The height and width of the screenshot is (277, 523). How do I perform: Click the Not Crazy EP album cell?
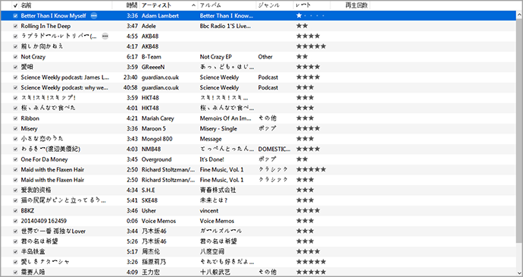[x=216, y=57]
